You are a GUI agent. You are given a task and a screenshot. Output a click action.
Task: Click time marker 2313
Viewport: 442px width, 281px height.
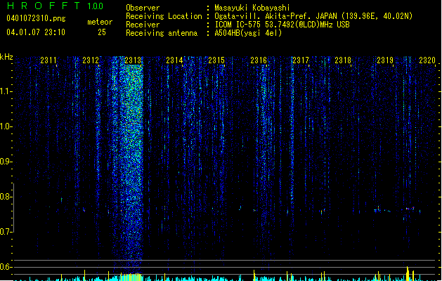[133, 60]
